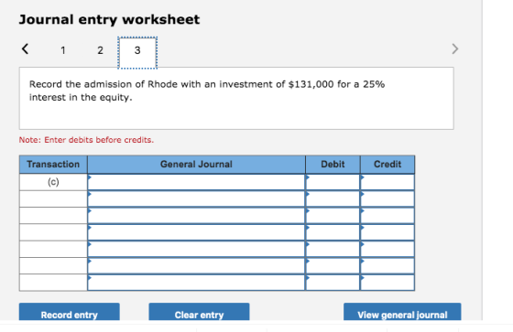The height and width of the screenshot is (332, 513).
Task: Click the (c) transaction label
Action: (53, 182)
